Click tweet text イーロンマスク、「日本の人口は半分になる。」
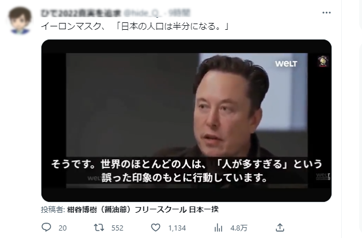 point(135,26)
